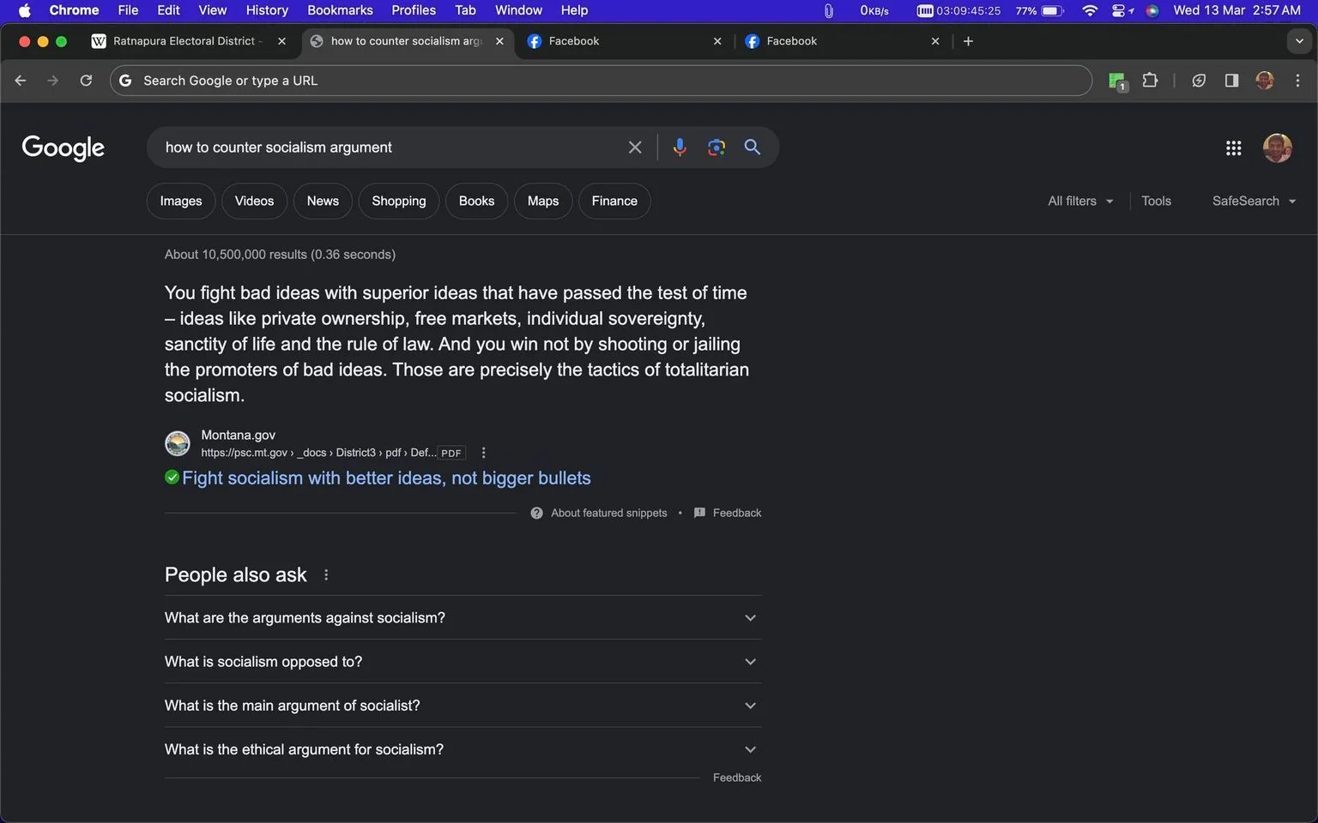The width and height of the screenshot is (1318, 823).
Task: Open People also ask options menu
Action: pyautogui.click(x=326, y=575)
